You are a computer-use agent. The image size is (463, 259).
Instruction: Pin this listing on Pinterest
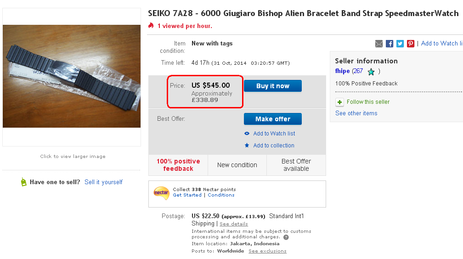point(411,44)
